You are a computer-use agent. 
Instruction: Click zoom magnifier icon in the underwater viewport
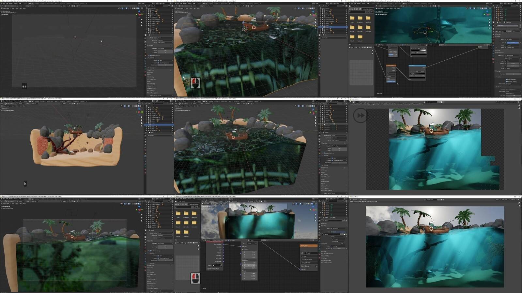[x=489, y=20]
